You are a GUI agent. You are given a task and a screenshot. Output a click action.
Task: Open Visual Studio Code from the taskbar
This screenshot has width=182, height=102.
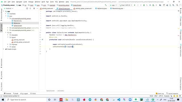[119, 99]
